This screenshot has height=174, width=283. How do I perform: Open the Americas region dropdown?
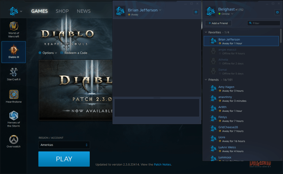click(x=64, y=145)
